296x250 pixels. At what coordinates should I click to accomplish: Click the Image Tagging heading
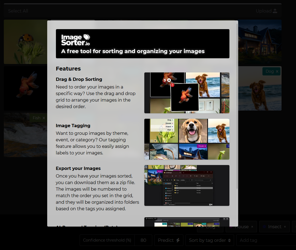point(73,126)
